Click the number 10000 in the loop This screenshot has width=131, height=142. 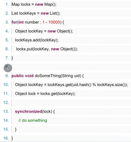(54, 22)
